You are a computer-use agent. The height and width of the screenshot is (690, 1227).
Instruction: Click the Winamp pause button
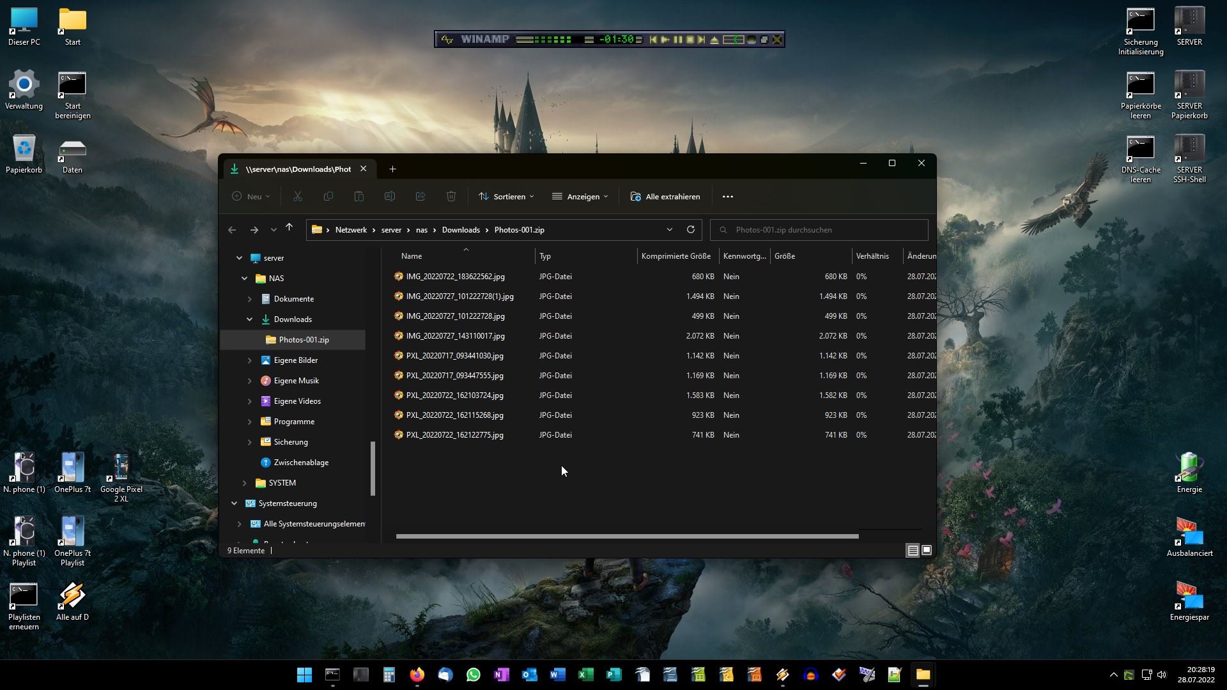(677, 40)
